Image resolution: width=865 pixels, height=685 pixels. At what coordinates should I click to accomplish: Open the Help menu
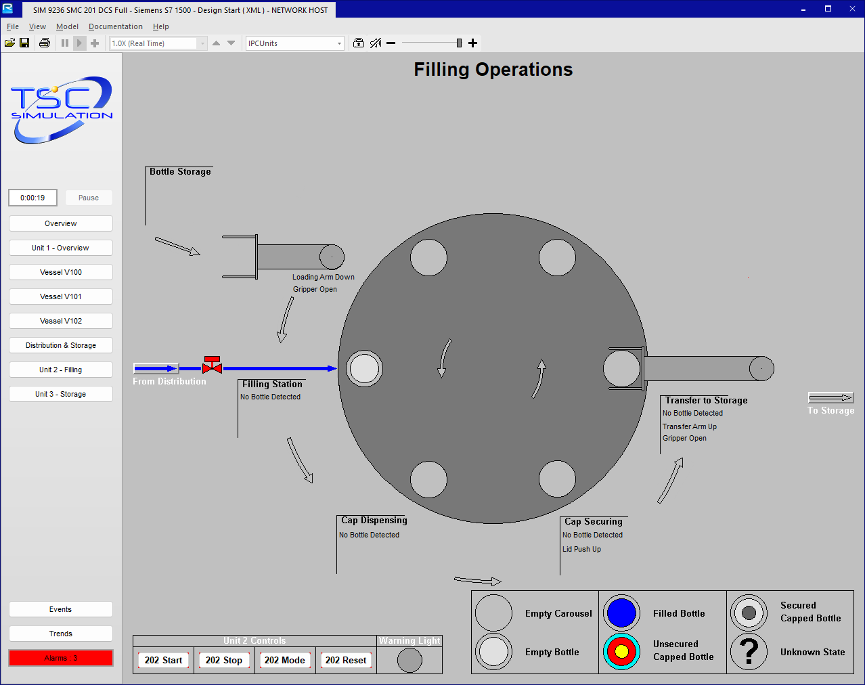tap(161, 26)
